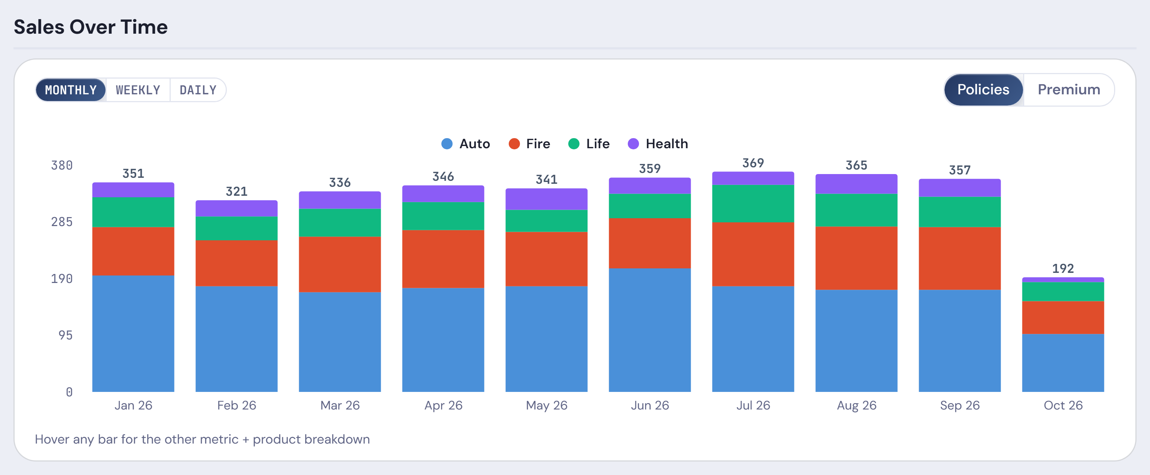Image resolution: width=1150 pixels, height=475 pixels.
Task: Click the purple Health legend dot
Action: (633, 144)
